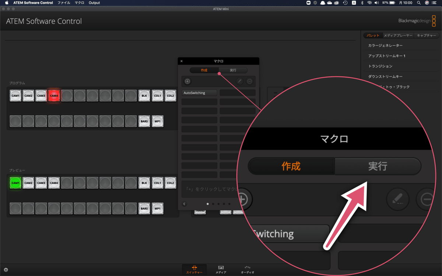The height and width of the screenshot is (276, 442).
Task: Select BARS on the program row
Action: [144, 121]
